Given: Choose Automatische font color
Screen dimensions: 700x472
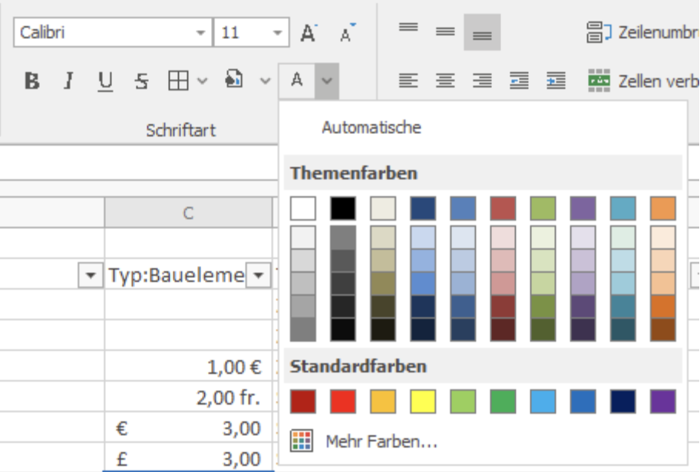Looking at the screenshot, I should pyautogui.click(x=371, y=127).
